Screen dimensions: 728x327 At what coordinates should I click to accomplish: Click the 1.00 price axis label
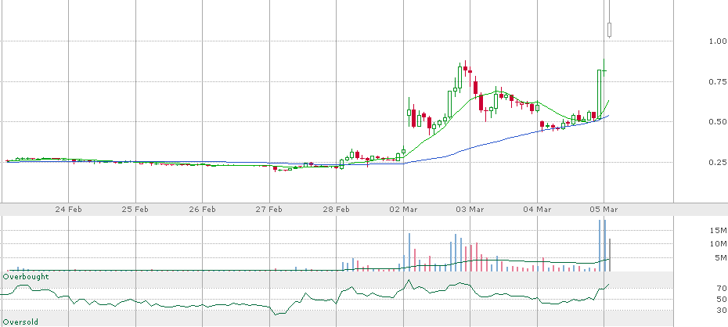click(x=717, y=41)
